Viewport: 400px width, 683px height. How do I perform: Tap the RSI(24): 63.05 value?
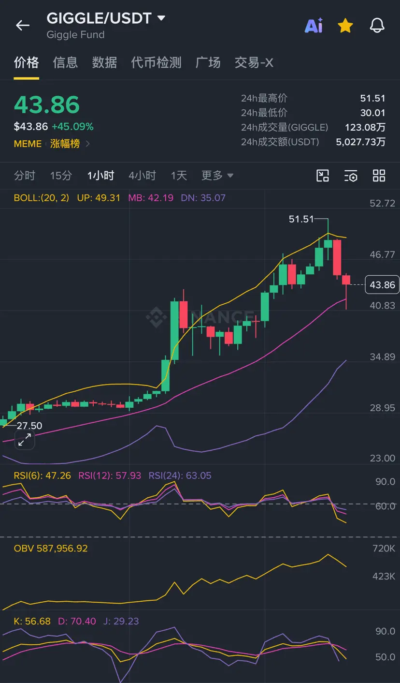(180, 475)
